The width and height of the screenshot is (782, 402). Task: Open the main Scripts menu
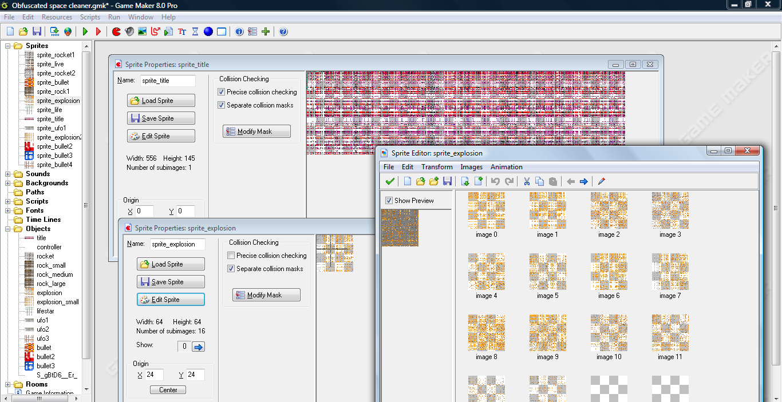[x=90, y=17]
